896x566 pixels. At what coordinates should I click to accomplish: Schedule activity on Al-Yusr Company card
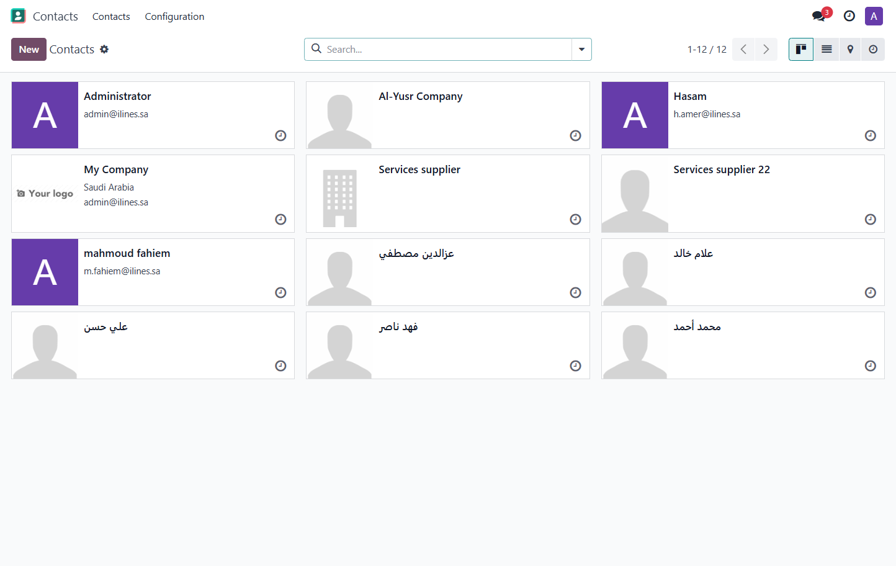[575, 135]
